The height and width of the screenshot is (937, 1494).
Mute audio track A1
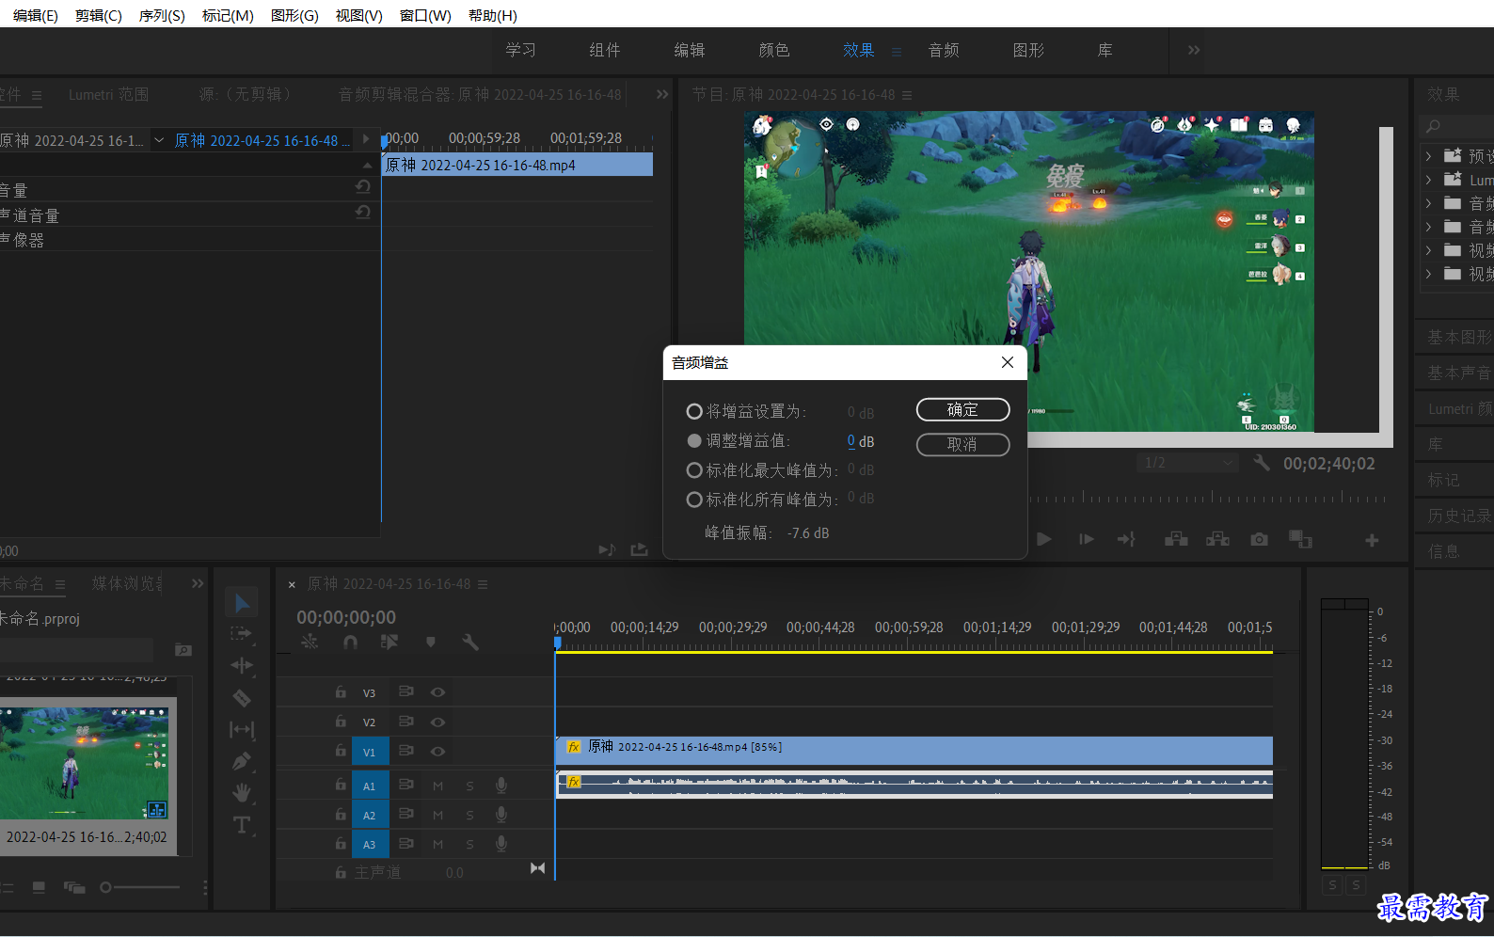437,786
